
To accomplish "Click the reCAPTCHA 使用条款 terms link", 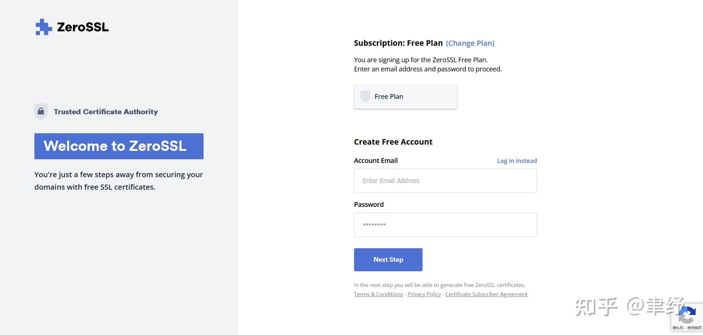I will [694, 328].
